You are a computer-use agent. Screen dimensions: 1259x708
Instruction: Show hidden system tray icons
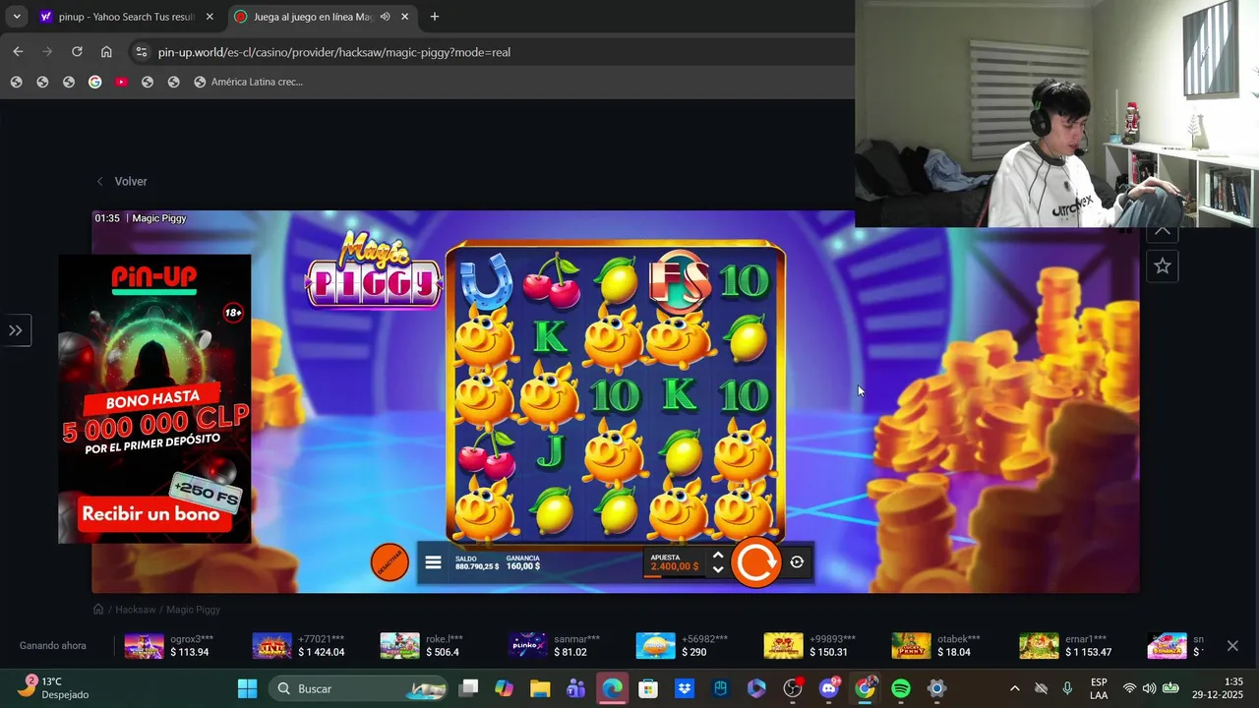(x=1015, y=688)
